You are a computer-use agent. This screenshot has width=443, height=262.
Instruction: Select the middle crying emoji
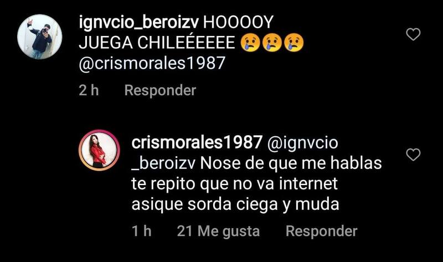pos(272,43)
